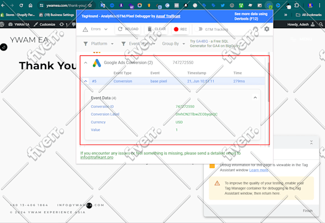The height and width of the screenshot is (223, 325).
Task: Collapse the Google Ads Conversion group
Action: (86, 63)
